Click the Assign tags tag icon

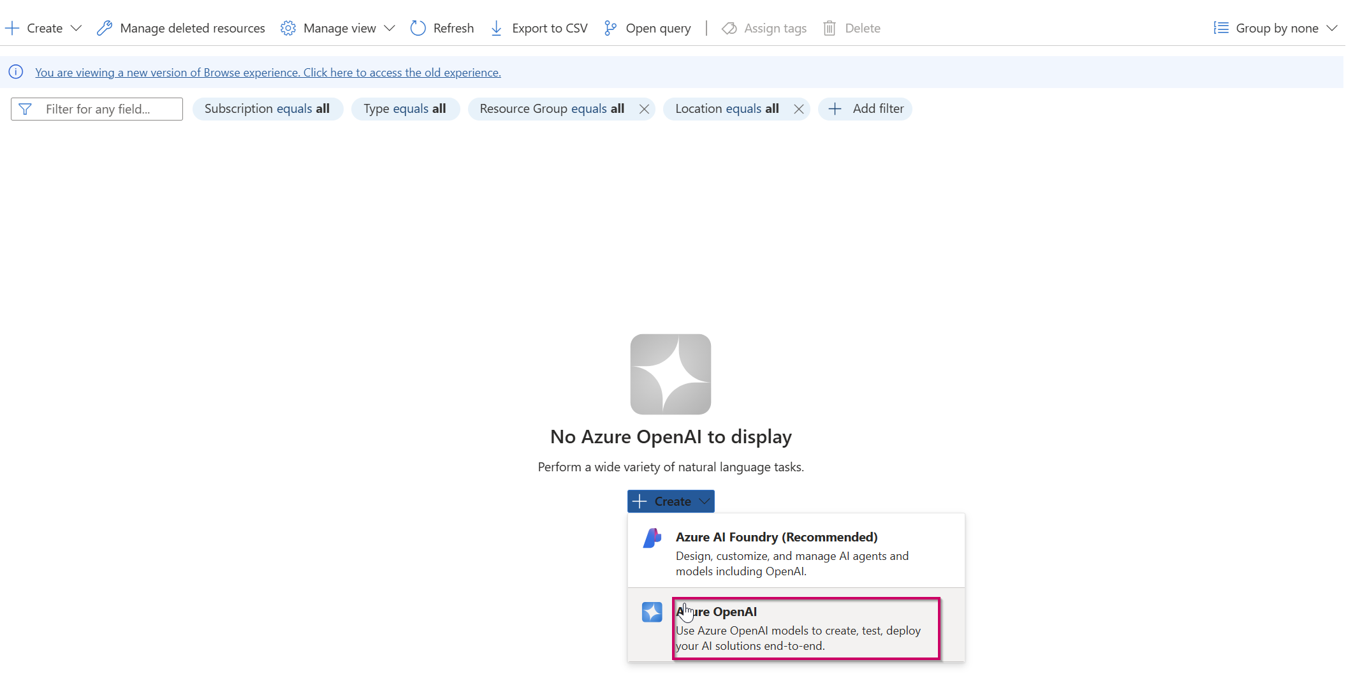tap(729, 28)
